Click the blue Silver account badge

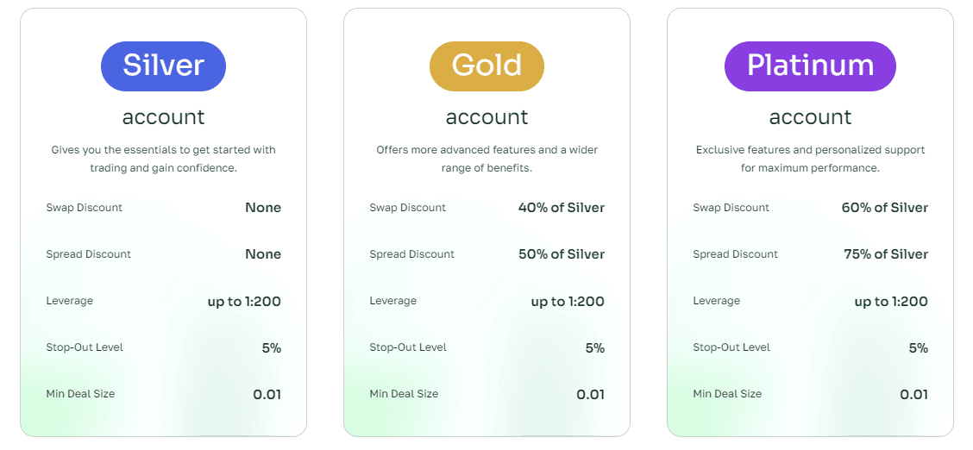pyautogui.click(x=163, y=66)
